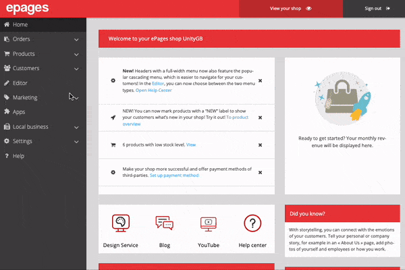Click the Orders icon in sidebar
The width and height of the screenshot is (405, 270).
(7, 39)
